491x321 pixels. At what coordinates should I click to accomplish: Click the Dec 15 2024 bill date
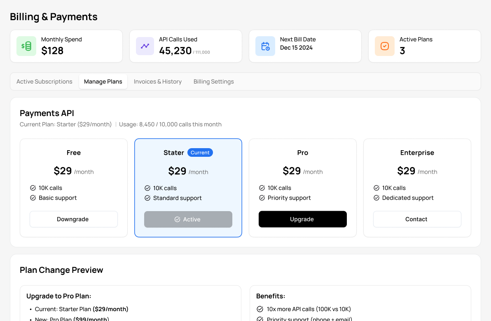click(296, 48)
